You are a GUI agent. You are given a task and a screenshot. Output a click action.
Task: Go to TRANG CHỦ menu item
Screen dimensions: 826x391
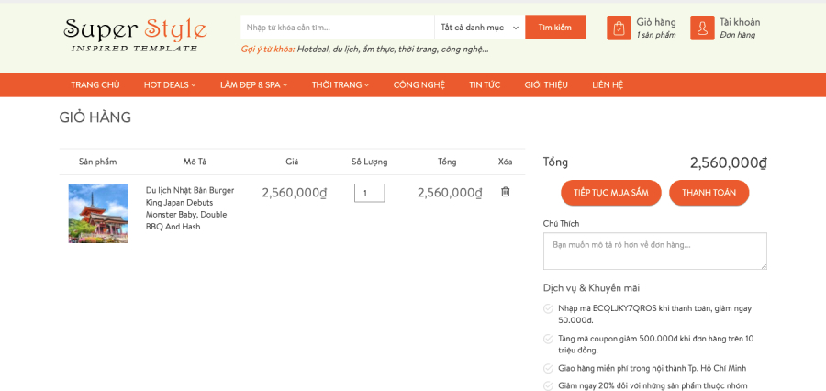95,84
